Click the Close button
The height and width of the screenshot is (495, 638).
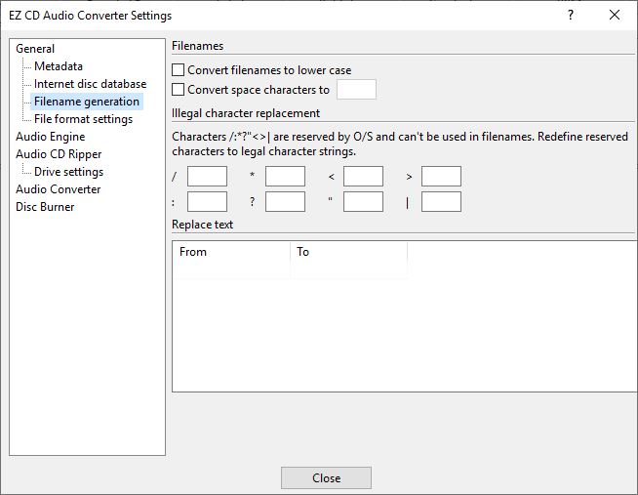coord(327,477)
